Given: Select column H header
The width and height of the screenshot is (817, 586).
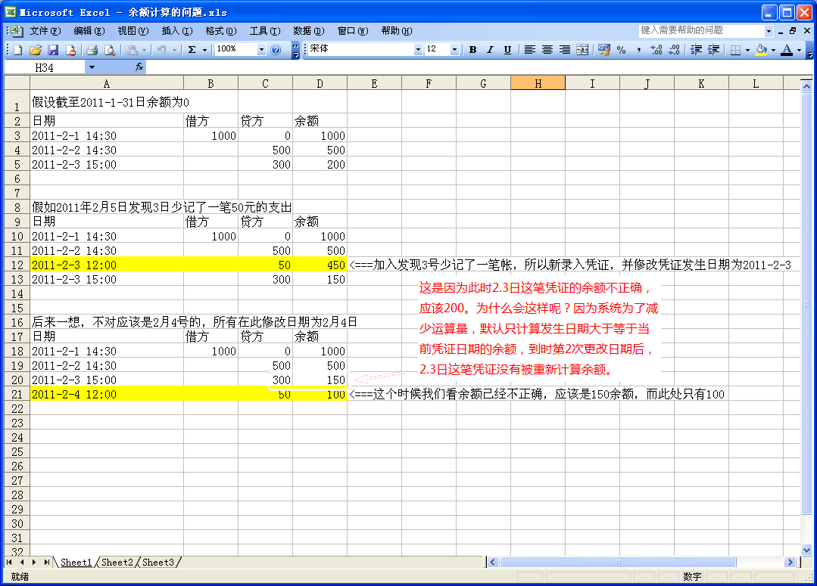Looking at the screenshot, I should pyautogui.click(x=538, y=84).
